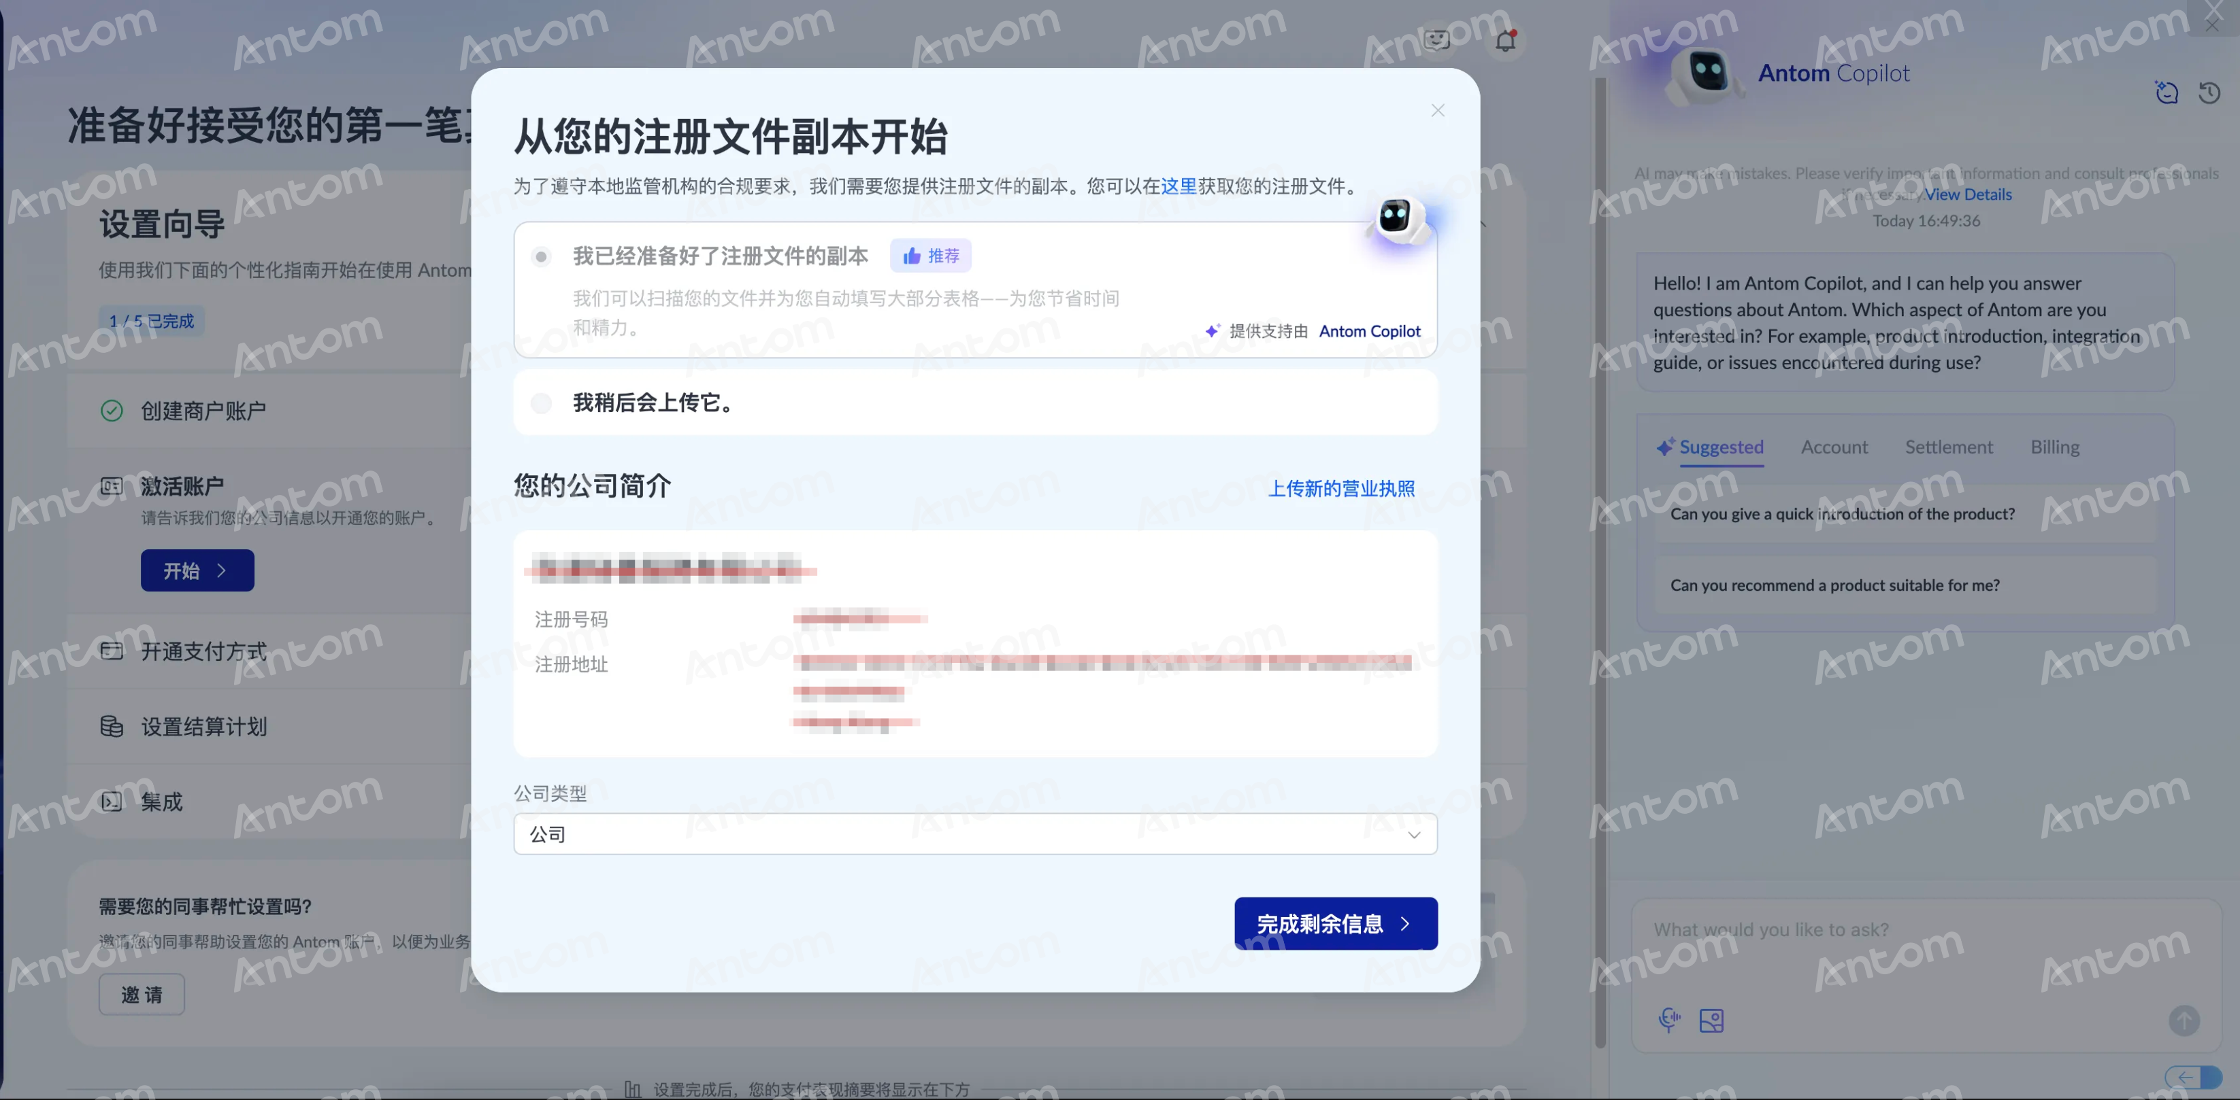
Task: Ask 'Can you recommend a product suitable for me?'
Action: 1905,585
